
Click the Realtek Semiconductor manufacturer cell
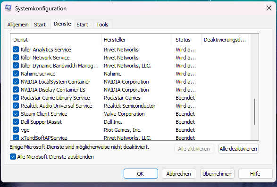pos(129,106)
